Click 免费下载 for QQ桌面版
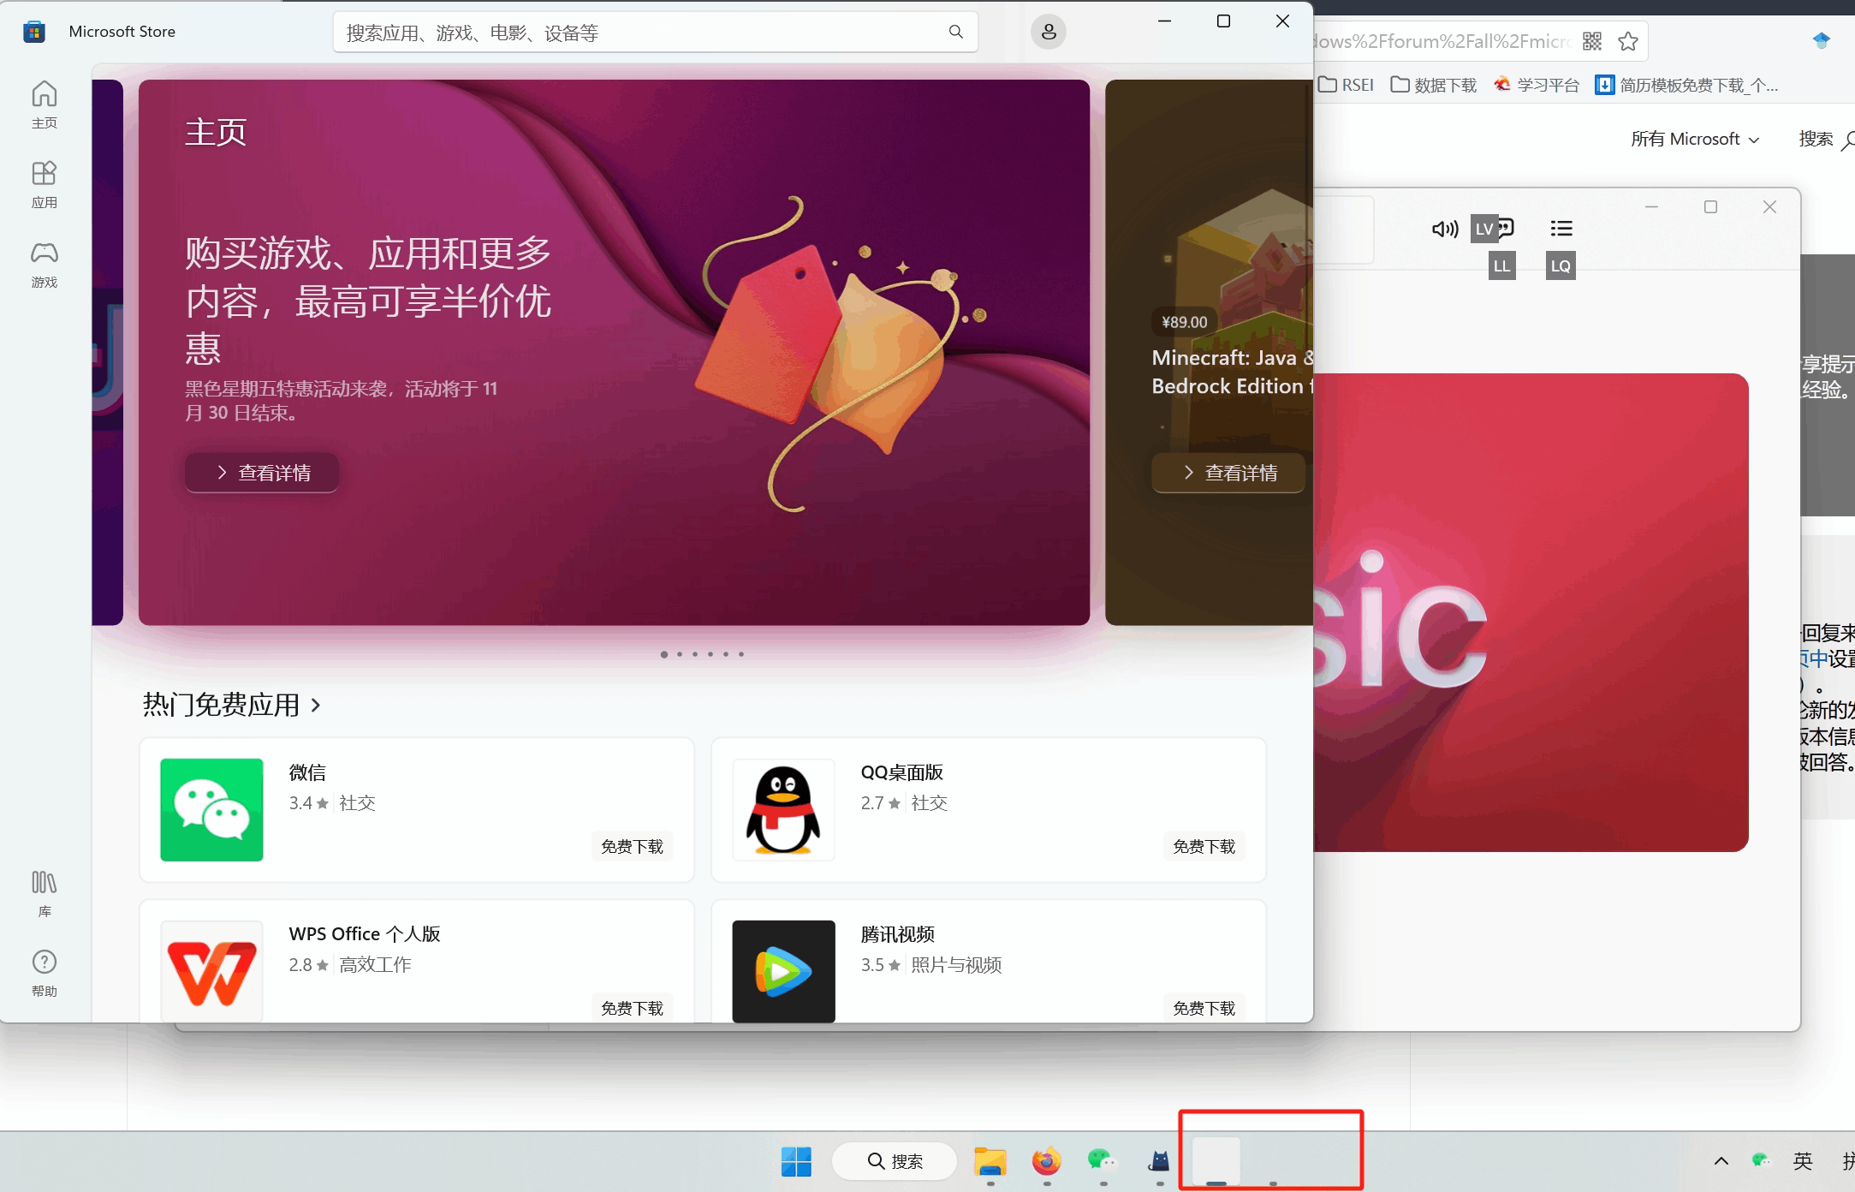 coord(1204,846)
